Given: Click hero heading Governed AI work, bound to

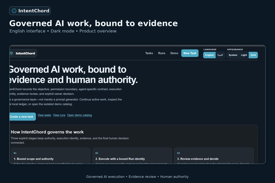Looking at the screenshot, I should point(68,69).
